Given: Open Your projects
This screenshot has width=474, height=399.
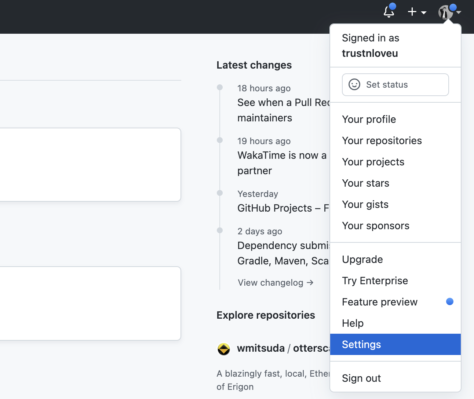Looking at the screenshot, I should click(x=395, y=162).
